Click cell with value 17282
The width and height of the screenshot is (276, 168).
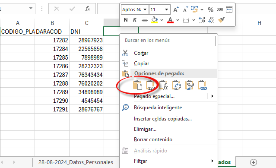pos(52,40)
